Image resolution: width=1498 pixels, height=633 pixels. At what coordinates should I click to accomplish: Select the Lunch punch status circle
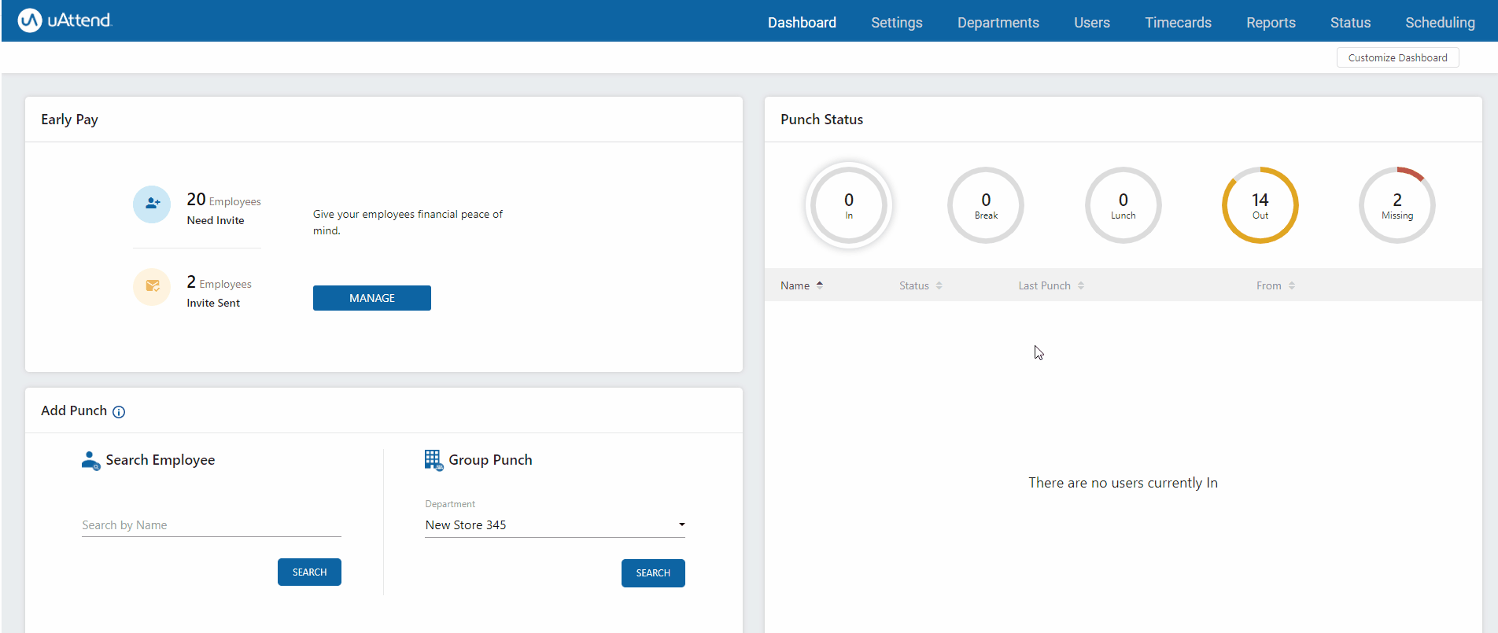[x=1123, y=205]
